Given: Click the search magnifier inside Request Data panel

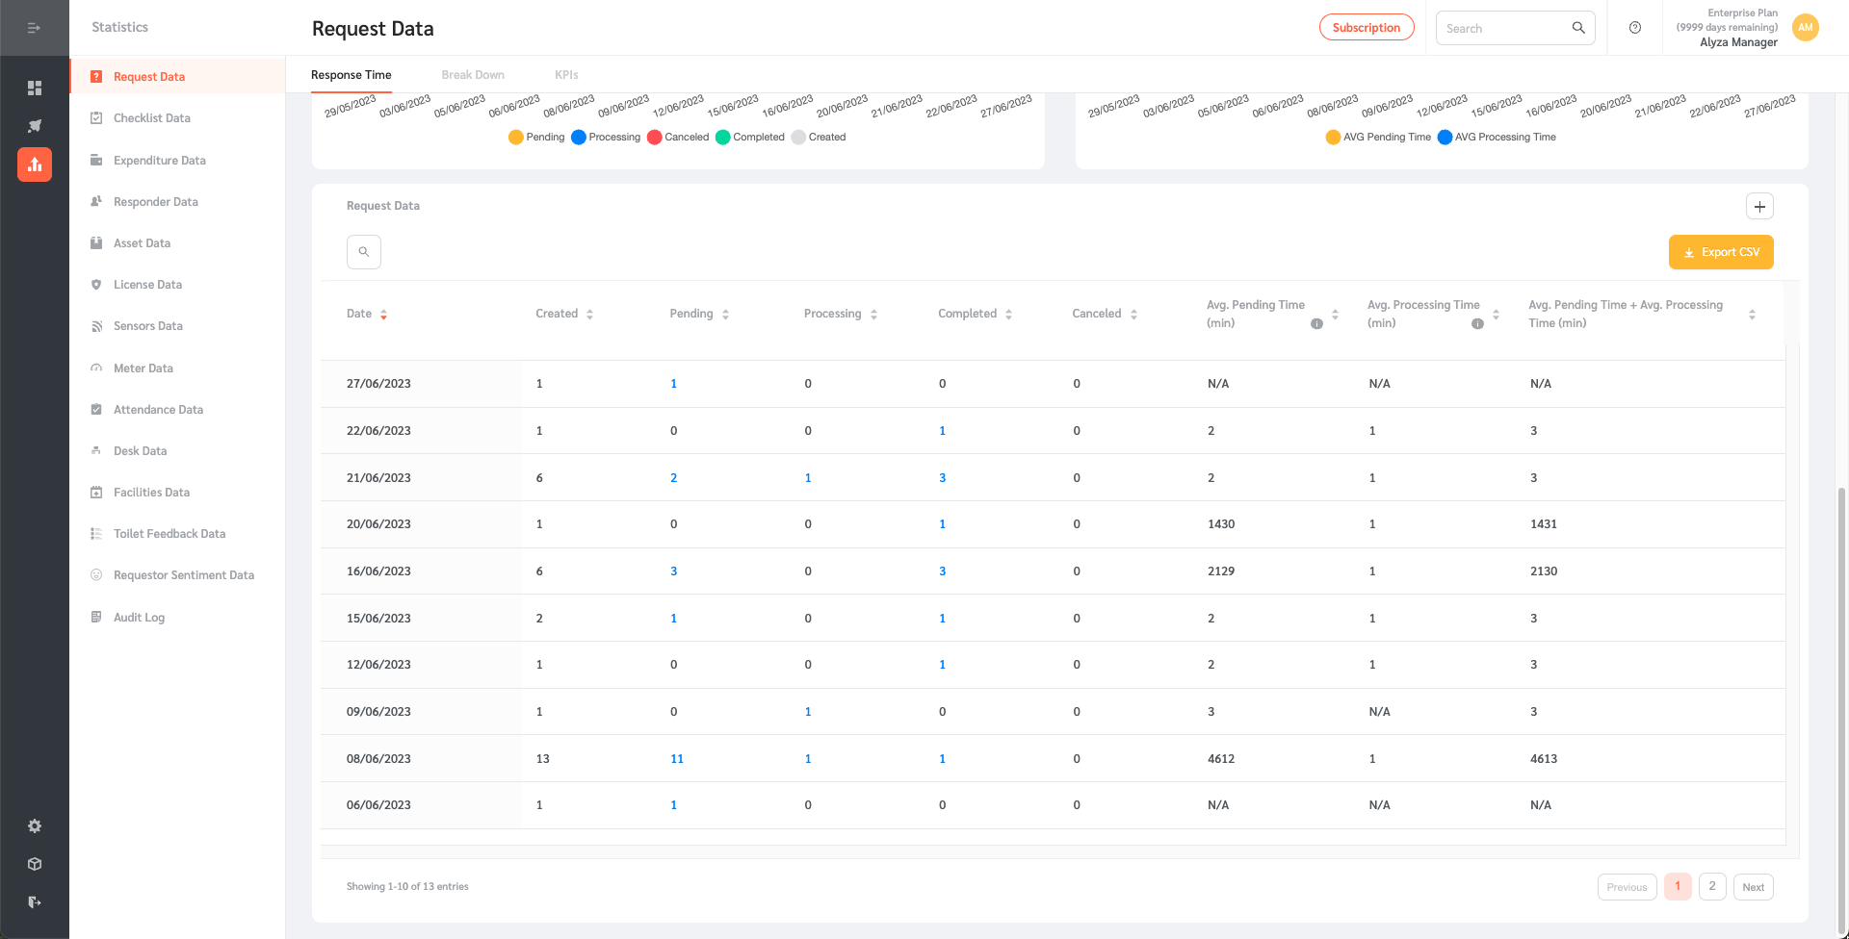Looking at the screenshot, I should point(363,251).
